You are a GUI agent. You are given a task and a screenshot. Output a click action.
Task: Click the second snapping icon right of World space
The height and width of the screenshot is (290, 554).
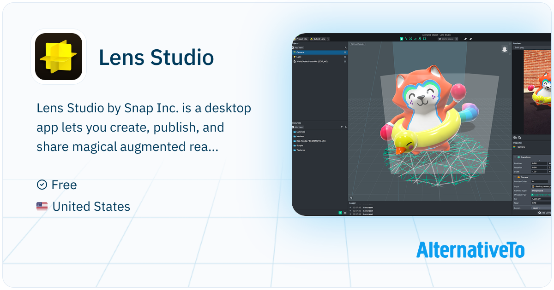pyautogui.click(x=471, y=39)
